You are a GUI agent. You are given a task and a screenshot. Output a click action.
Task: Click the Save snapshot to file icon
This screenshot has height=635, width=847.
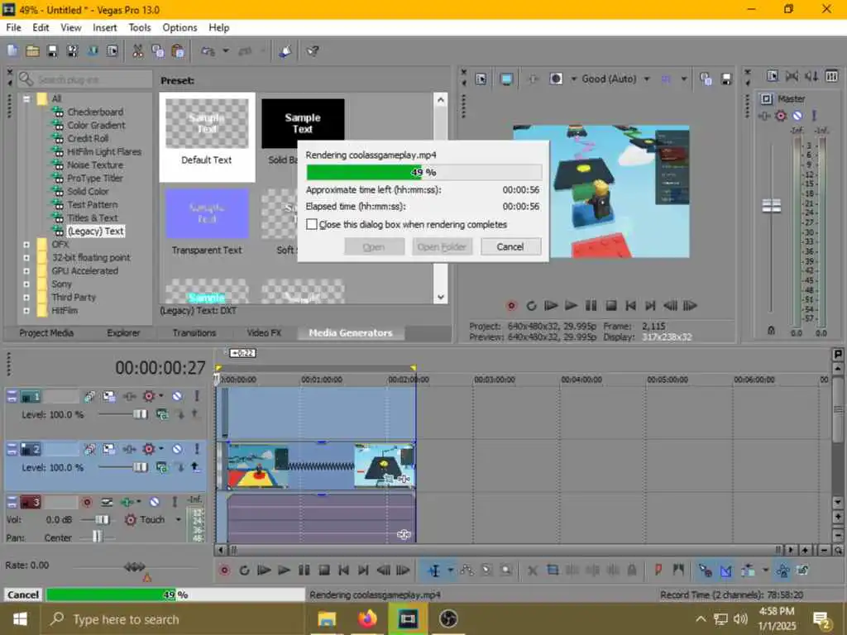click(x=726, y=79)
